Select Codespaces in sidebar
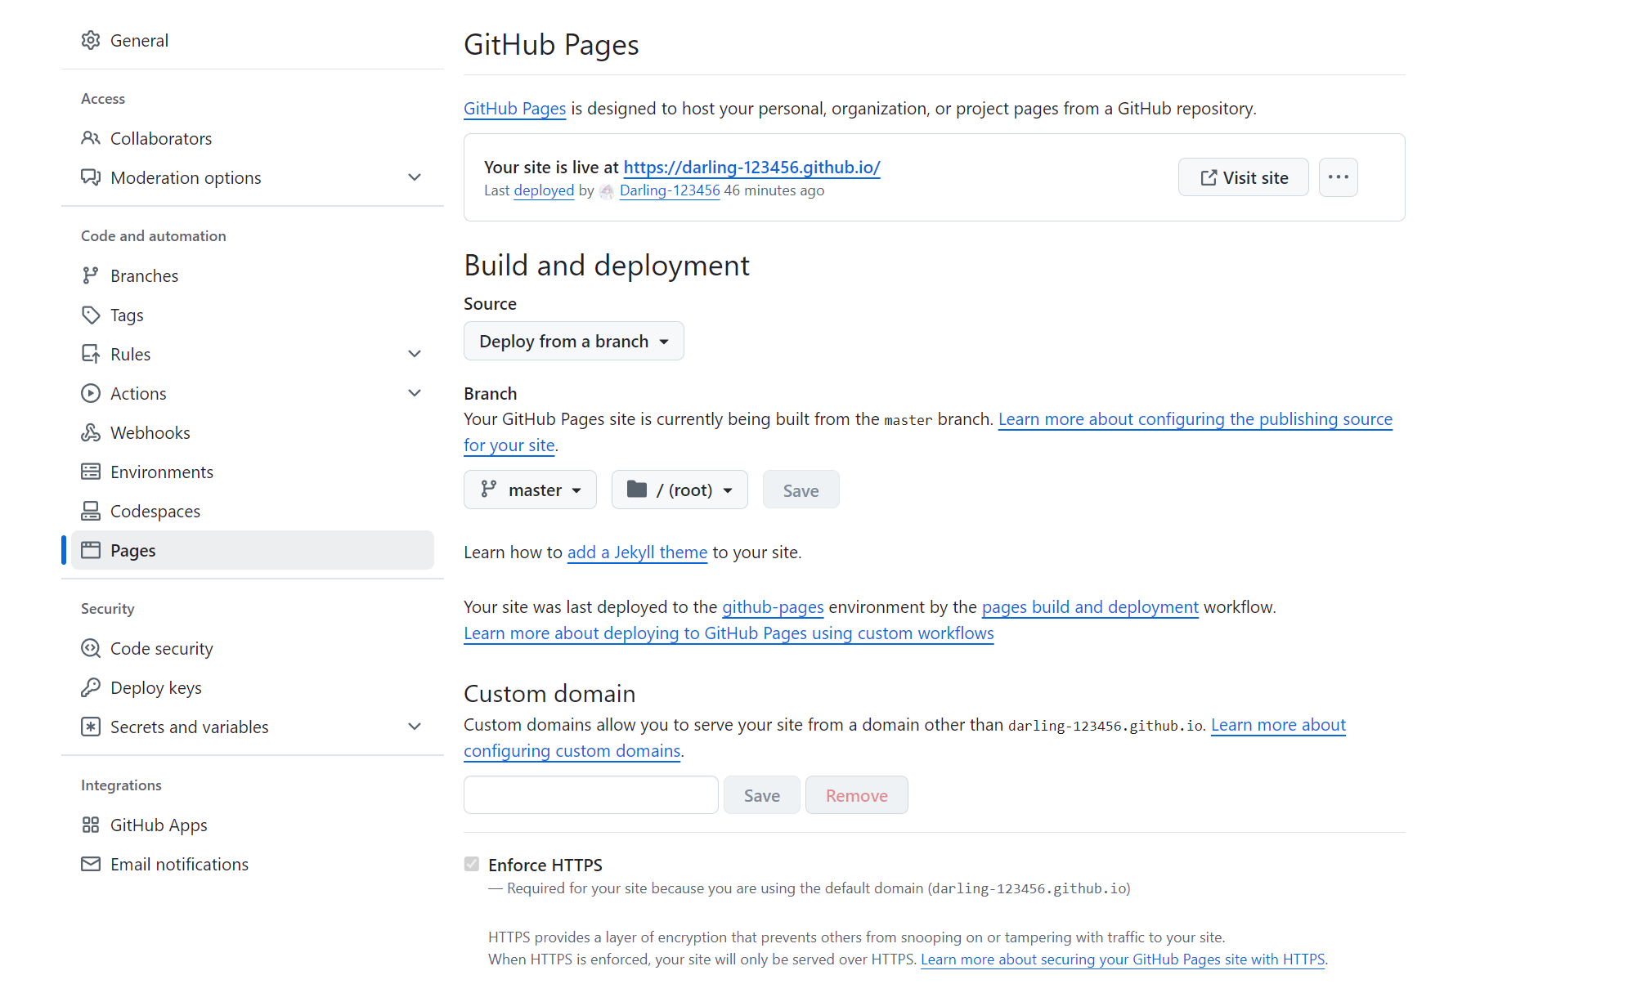This screenshot has height=984, width=1646. 253,511
